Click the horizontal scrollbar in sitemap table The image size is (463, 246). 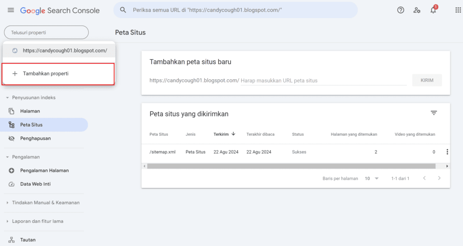291,166
